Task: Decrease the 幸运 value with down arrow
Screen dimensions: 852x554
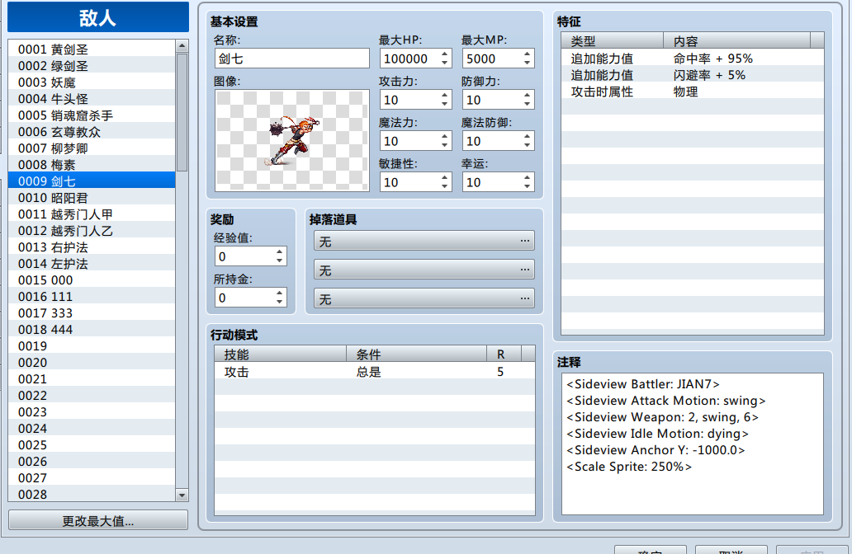Action: pyautogui.click(x=527, y=186)
